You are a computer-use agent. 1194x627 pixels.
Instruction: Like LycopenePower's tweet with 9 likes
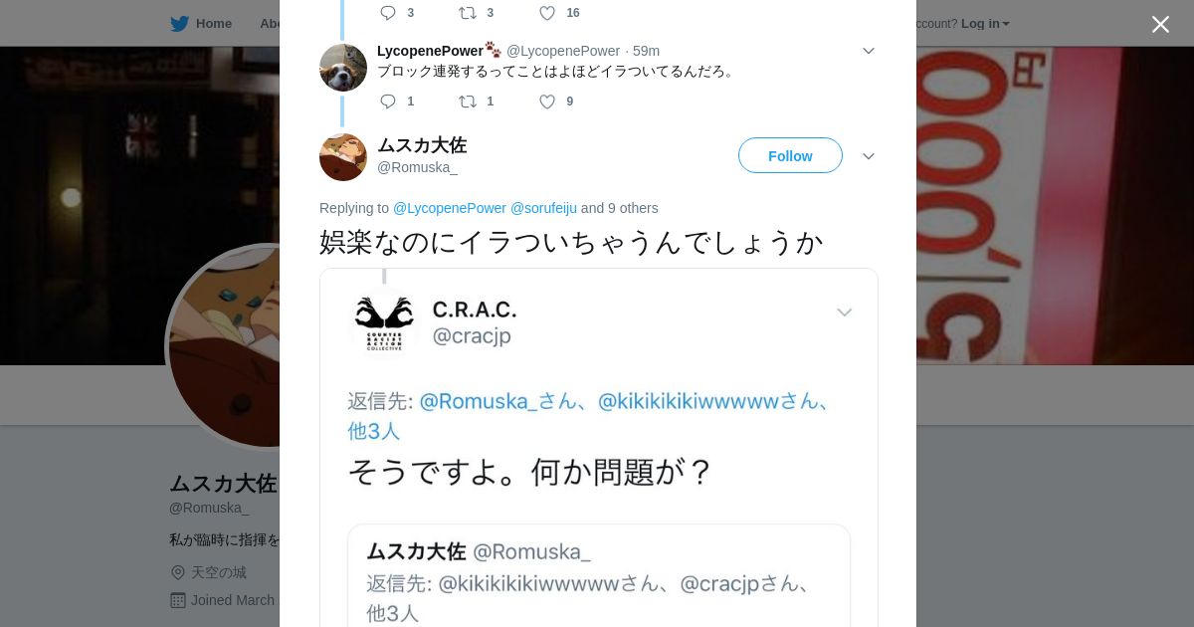pos(547,102)
